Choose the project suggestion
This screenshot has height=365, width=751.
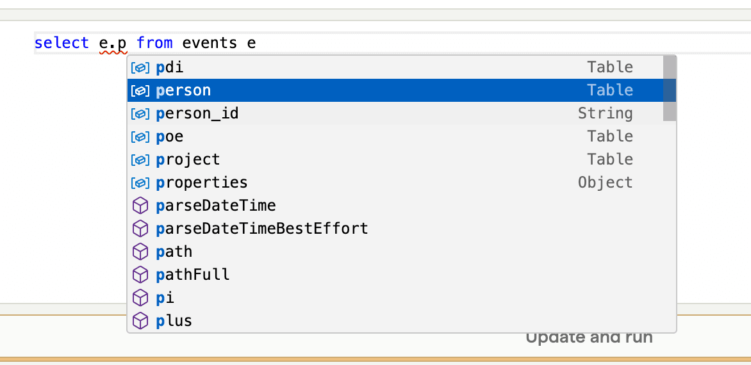tap(395, 159)
